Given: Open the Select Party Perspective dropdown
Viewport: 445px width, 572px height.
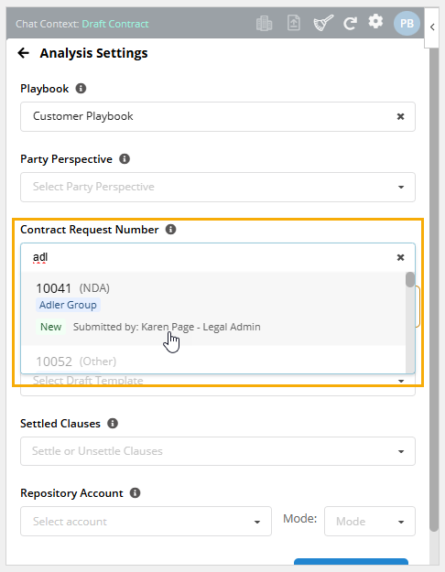Looking at the screenshot, I should pyautogui.click(x=218, y=187).
